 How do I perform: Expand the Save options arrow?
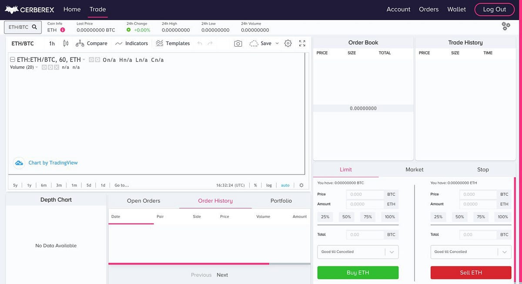[x=277, y=43]
